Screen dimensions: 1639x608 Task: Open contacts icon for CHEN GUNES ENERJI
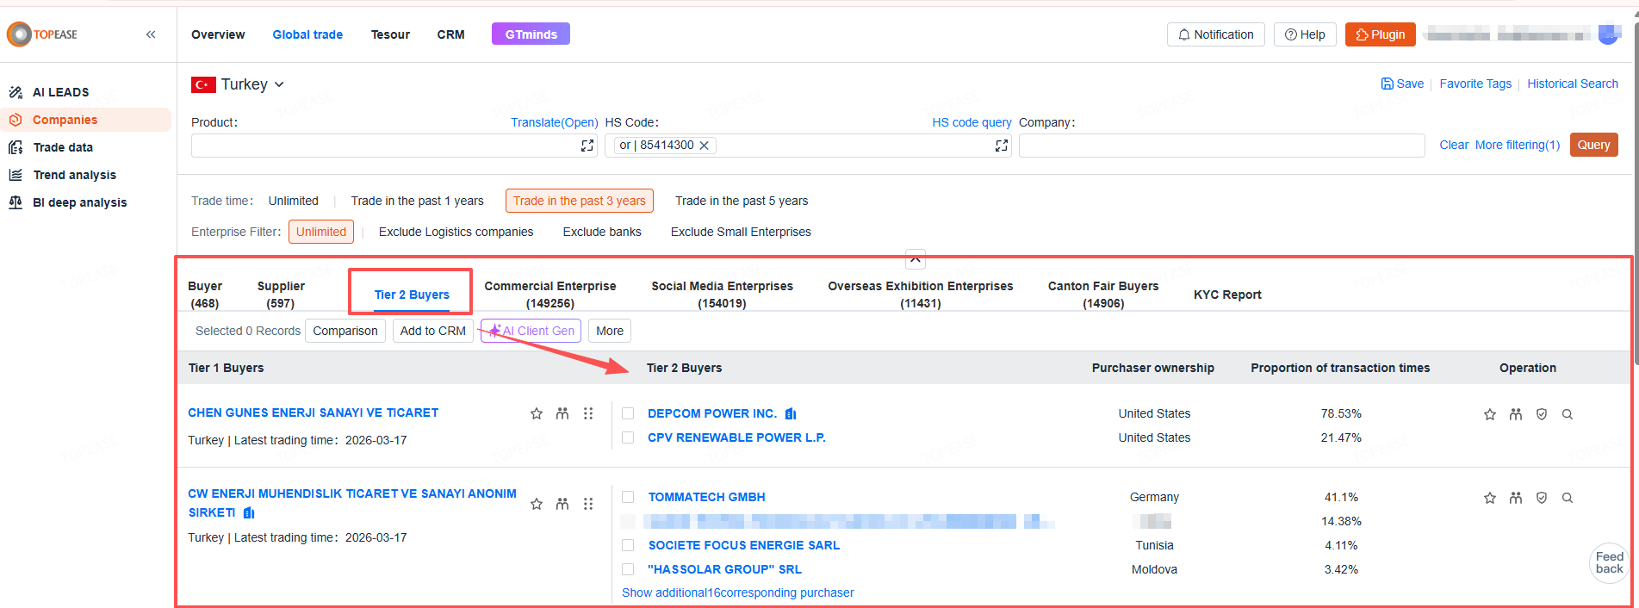[x=562, y=413]
